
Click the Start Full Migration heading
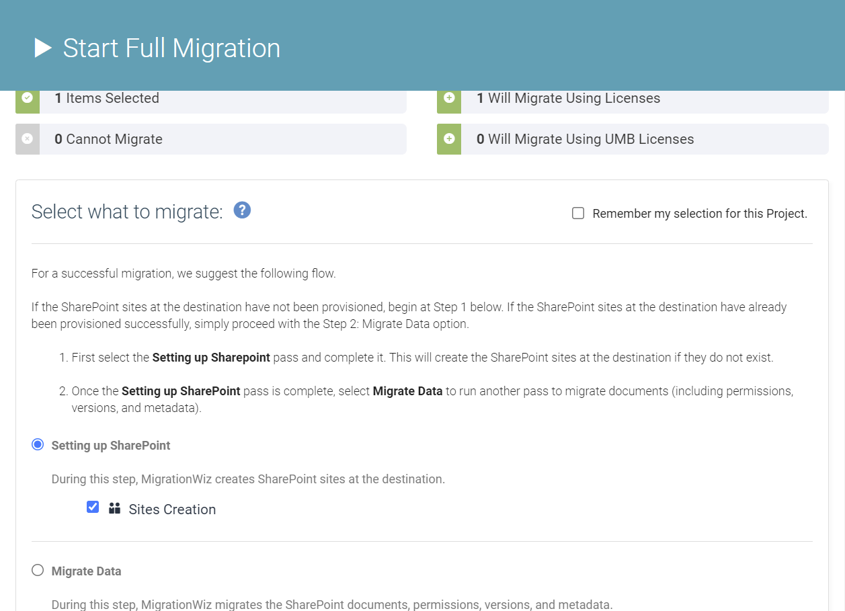(x=171, y=48)
